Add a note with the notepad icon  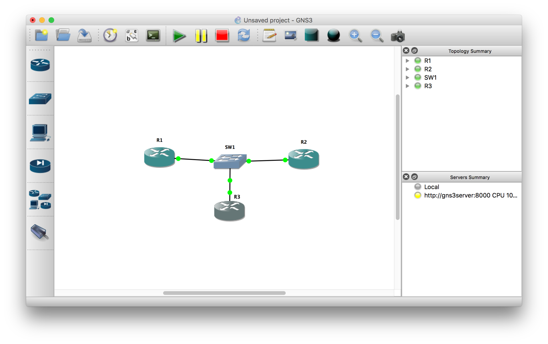(x=269, y=36)
